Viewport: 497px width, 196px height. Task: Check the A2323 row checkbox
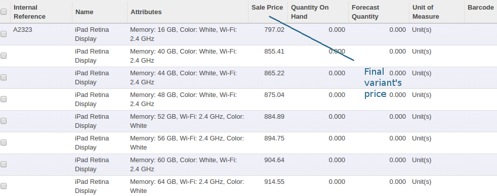click(4, 34)
